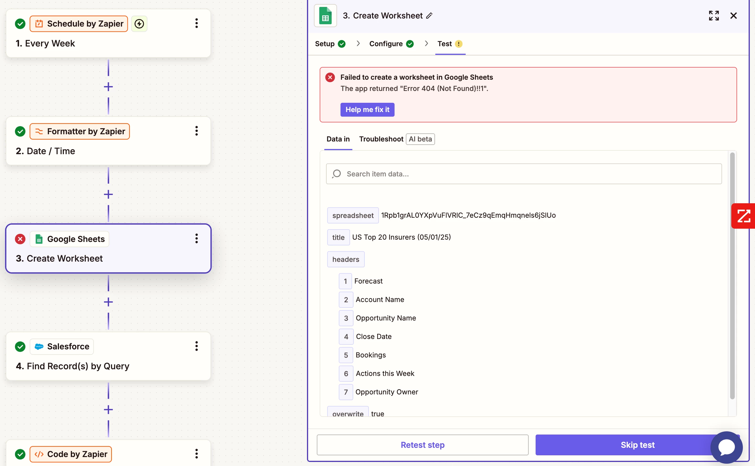
Task: Open Google Sheets step three-dot menu
Action: coord(196,238)
